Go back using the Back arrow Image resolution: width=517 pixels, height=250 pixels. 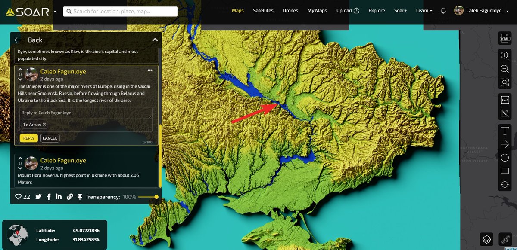[18, 40]
